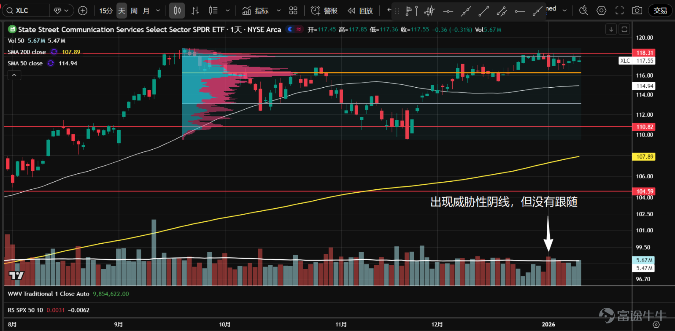Select the horizontal ray drawing tool

(520, 11)
